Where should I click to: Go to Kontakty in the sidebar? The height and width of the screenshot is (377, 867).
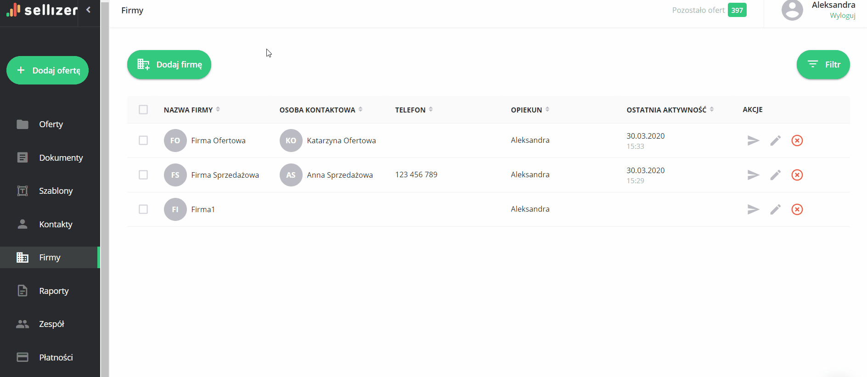55,225
